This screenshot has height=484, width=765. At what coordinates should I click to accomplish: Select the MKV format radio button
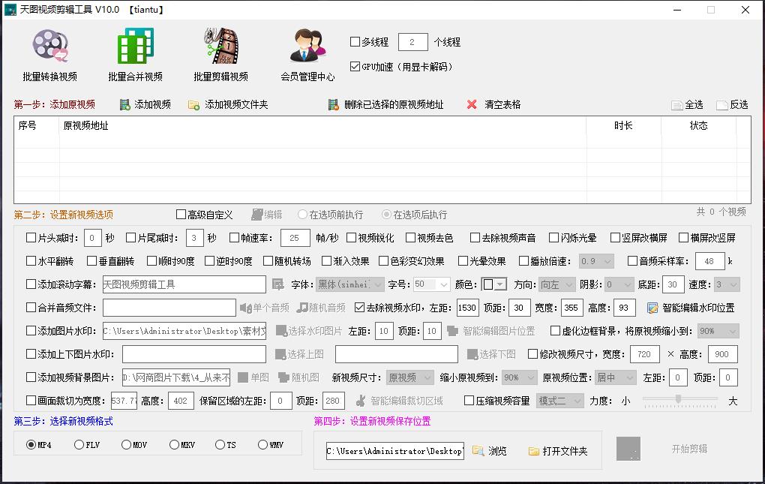pyautogui.click(x=174, y=444)
